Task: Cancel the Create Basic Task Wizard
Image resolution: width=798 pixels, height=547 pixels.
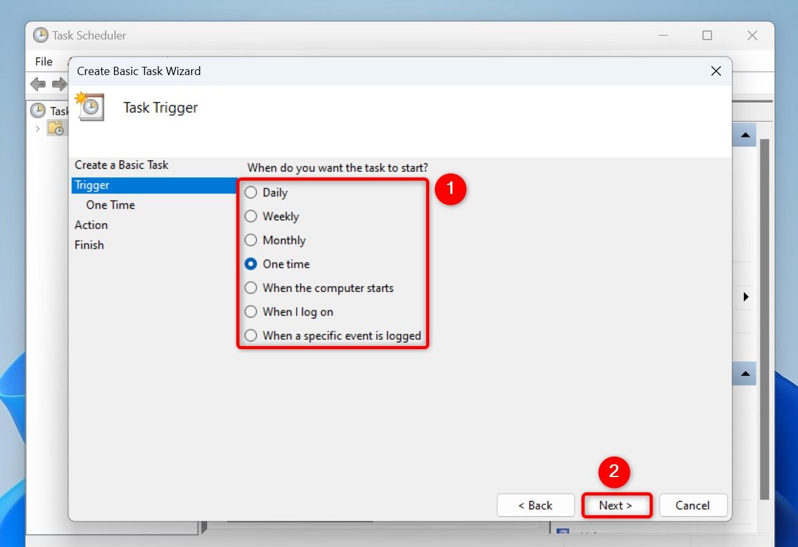Action: pos(693,506)
